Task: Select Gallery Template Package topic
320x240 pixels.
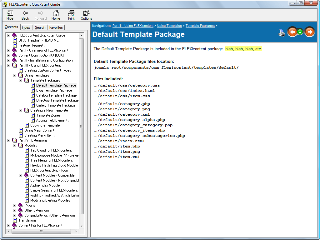Action: point(56,105)
